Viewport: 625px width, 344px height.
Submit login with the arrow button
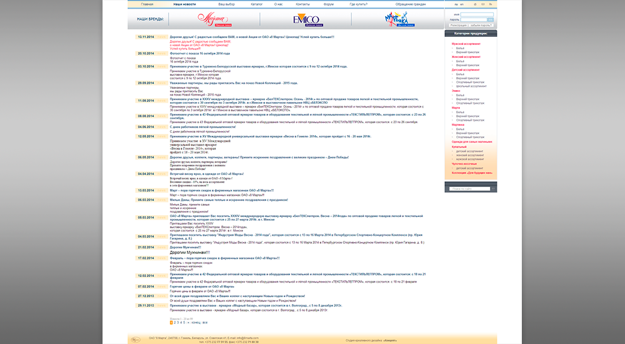click(491, 19)
